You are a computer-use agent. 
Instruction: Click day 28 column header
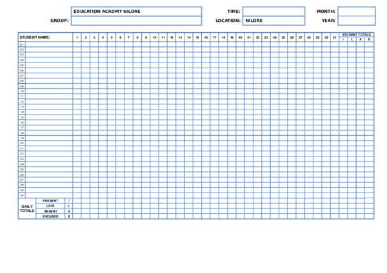pyautogui.click(x=309, y=37)
